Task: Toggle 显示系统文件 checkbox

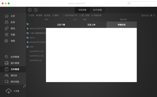Action: click(x=64, y=15)
